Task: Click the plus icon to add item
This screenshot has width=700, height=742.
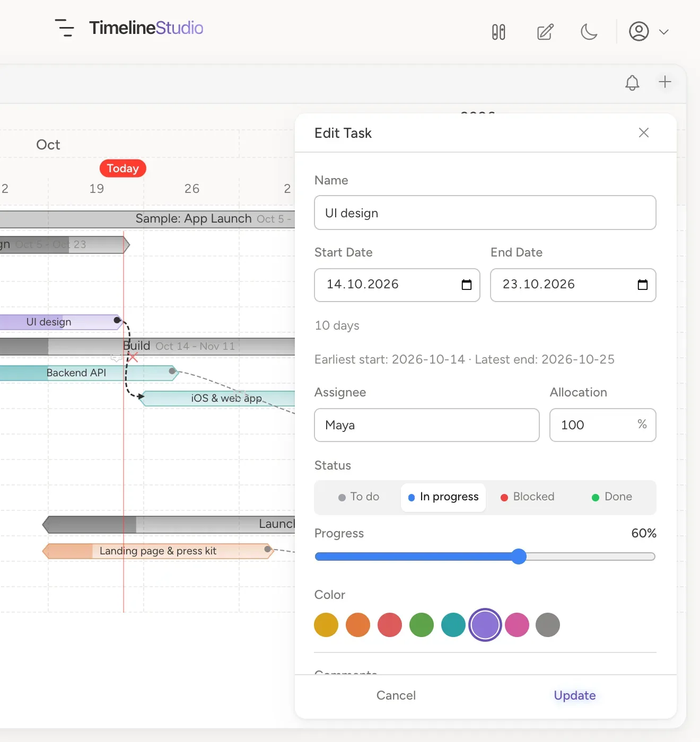Action: click(665, 82)
